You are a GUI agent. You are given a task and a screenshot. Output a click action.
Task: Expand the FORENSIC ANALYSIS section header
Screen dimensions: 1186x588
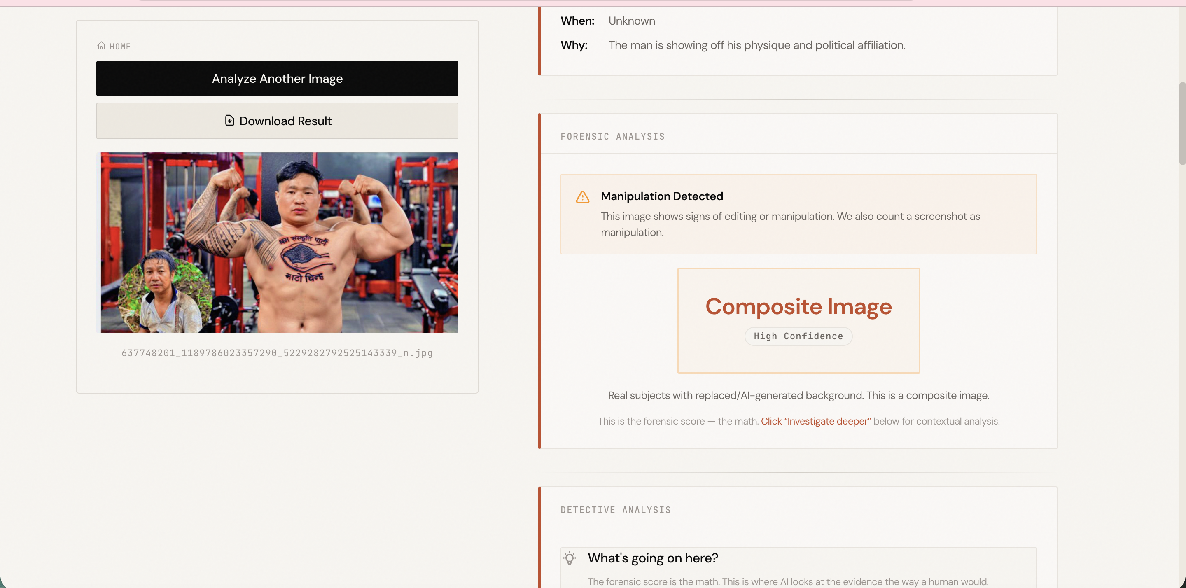pyautogui.click(x=612, y=136)
